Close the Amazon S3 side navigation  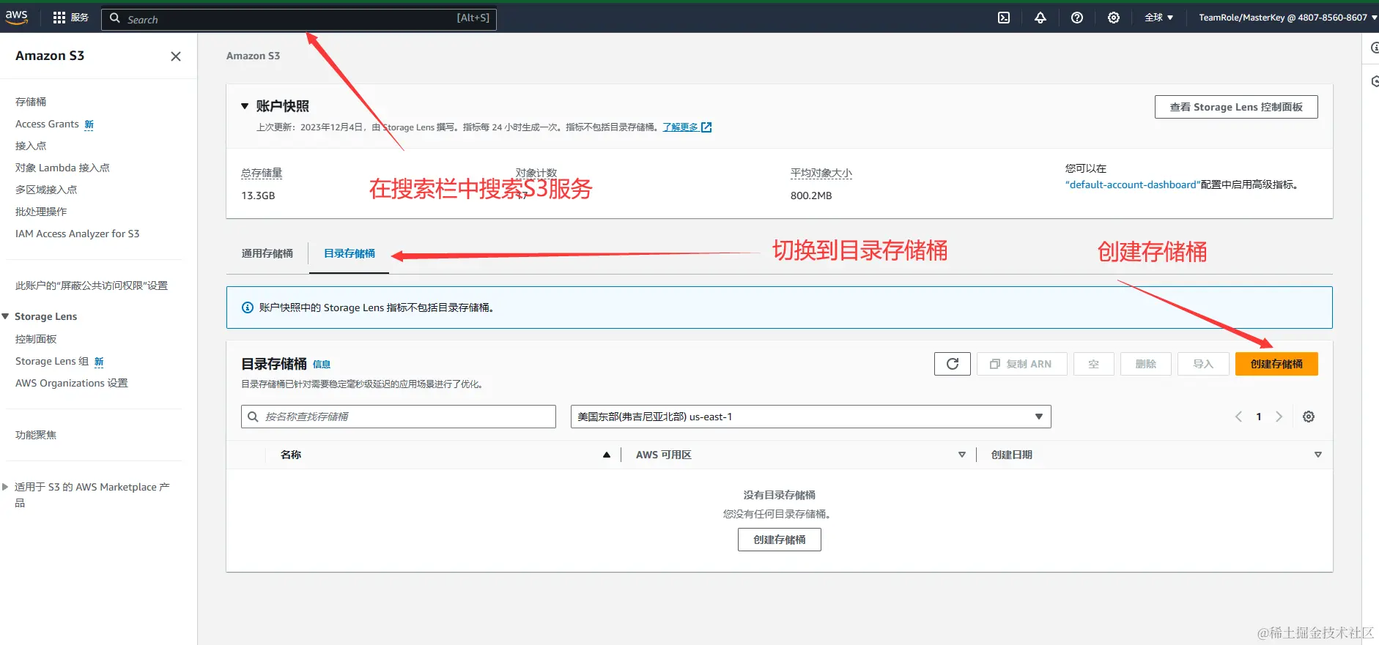click(176, 56)
